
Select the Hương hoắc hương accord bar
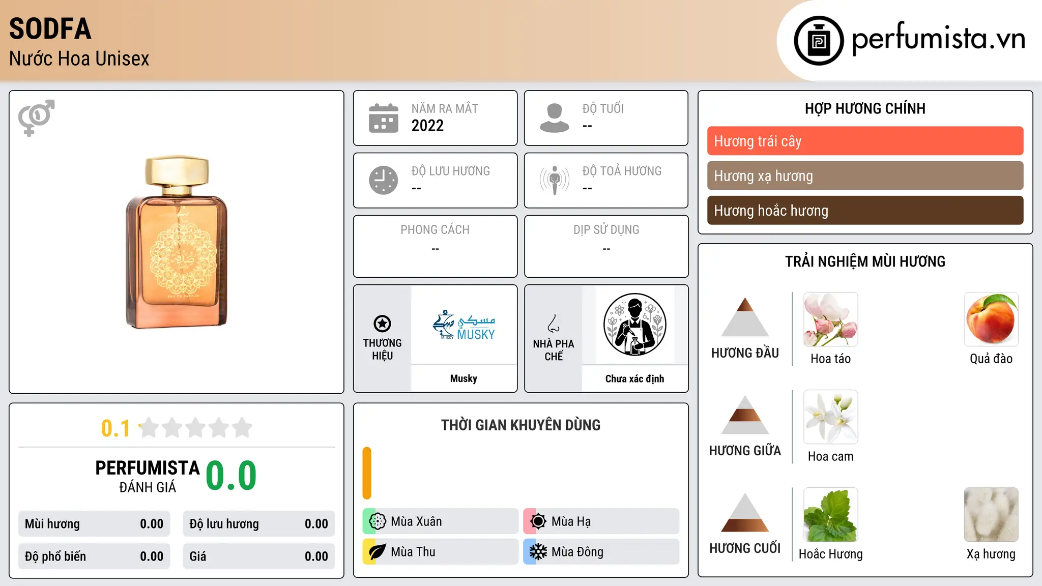(x=865, y=210)
